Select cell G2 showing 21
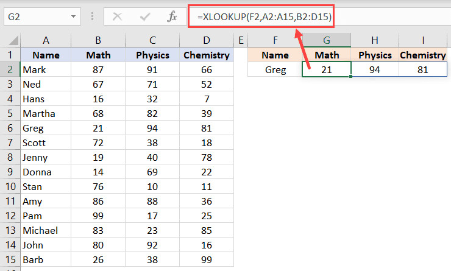Viewport: 451px width, 271px height. click(x=327, y=69)
